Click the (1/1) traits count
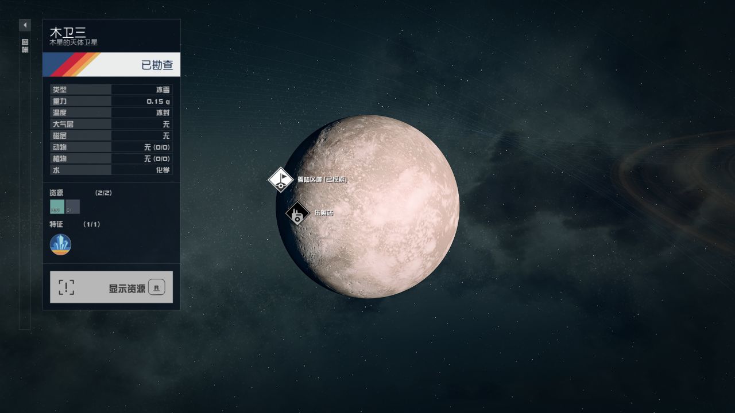The height and width of the screenshot is (413, 735). point(92,224)
